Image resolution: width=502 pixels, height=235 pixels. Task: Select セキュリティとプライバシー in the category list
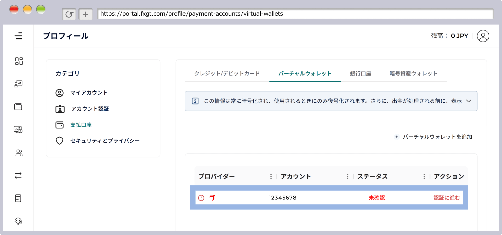click(105, 140)
